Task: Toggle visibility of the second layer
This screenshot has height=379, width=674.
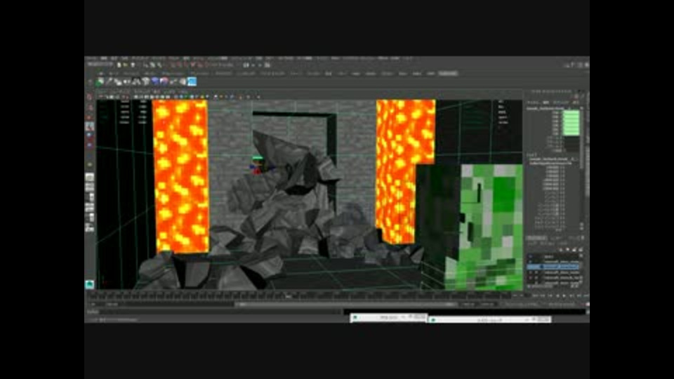Action: point(530,262)
